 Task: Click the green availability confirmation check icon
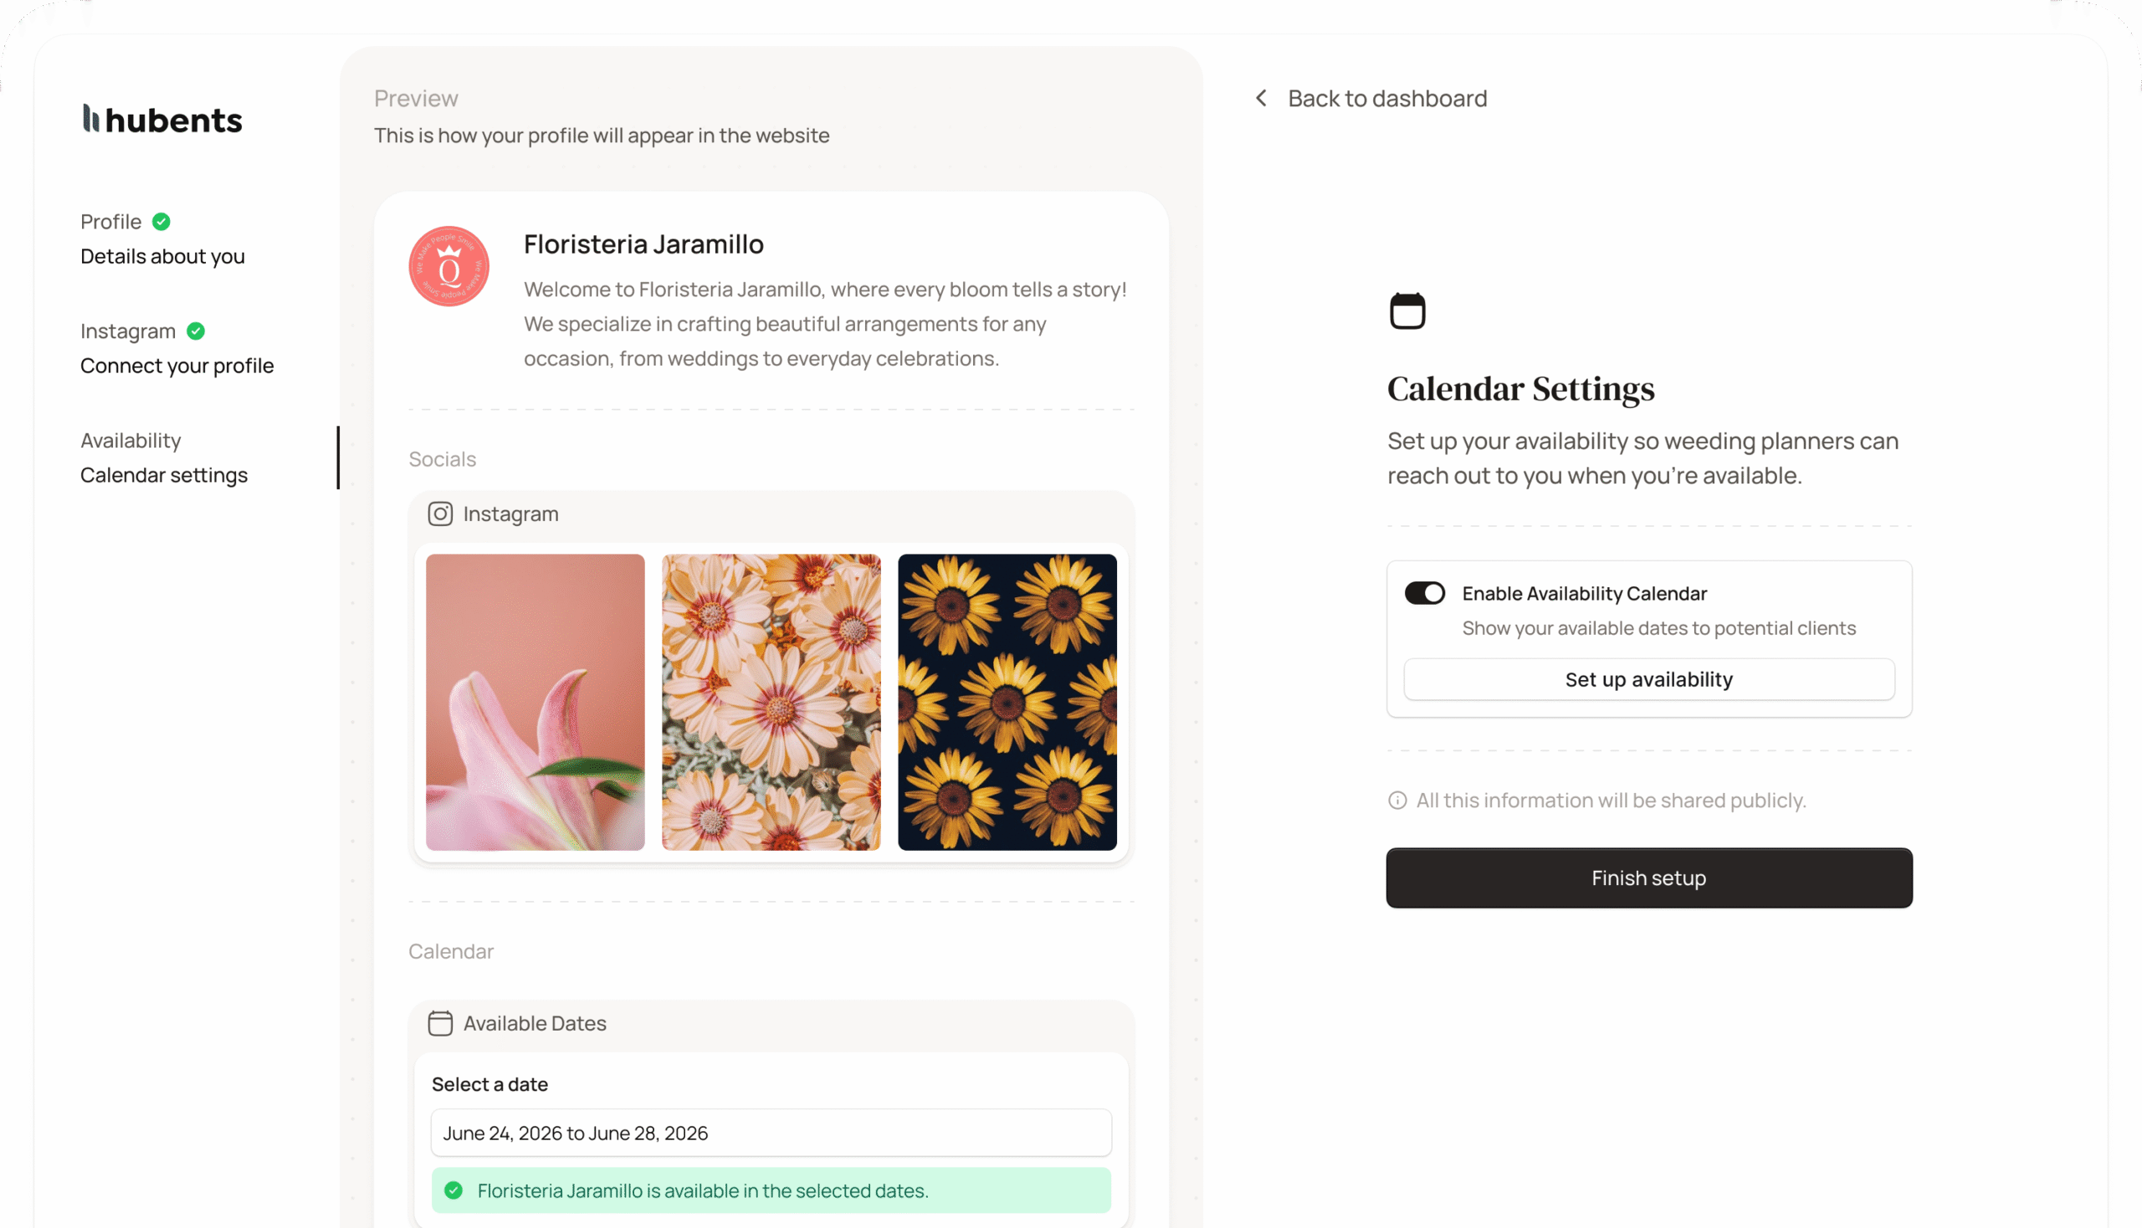(454, 1190)
